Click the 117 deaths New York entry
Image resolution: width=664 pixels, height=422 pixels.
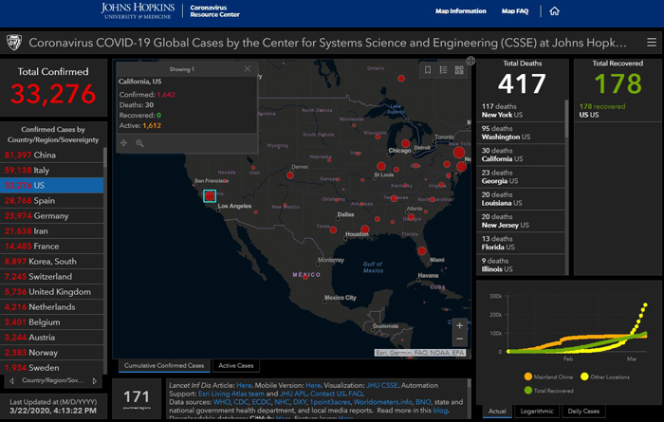[x=521, y=110]
